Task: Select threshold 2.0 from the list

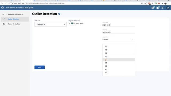Action: (x=119, y=53)
